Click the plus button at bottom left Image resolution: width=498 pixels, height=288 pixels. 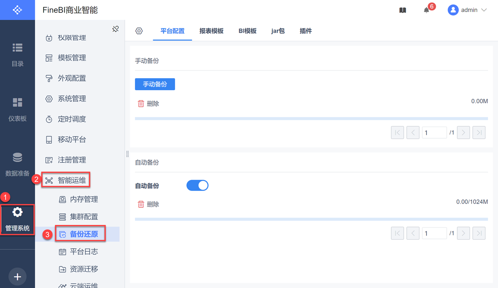pyautogui.click(x=17, y=277)
